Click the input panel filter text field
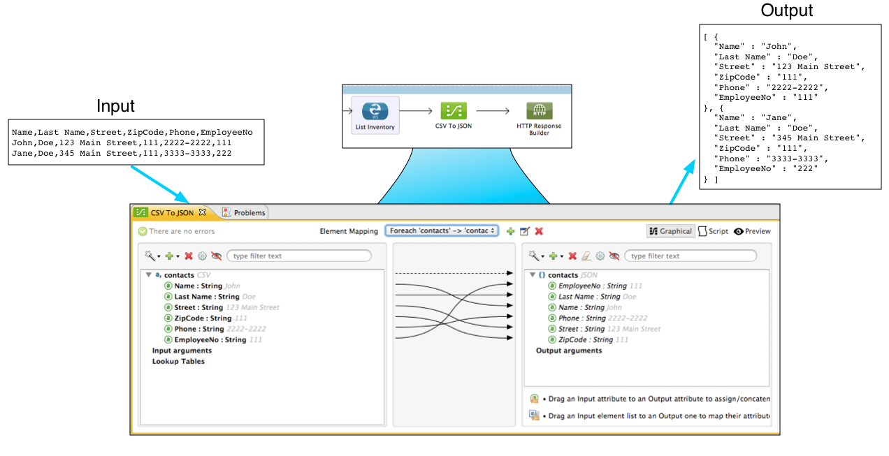 pyautogui.click(x=298, y=256)
